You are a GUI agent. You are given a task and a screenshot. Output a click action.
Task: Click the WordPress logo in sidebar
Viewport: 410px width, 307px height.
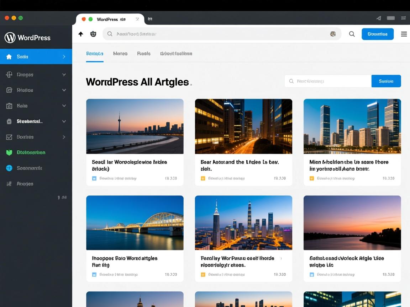pyautogui.click(x=10, y=38)
